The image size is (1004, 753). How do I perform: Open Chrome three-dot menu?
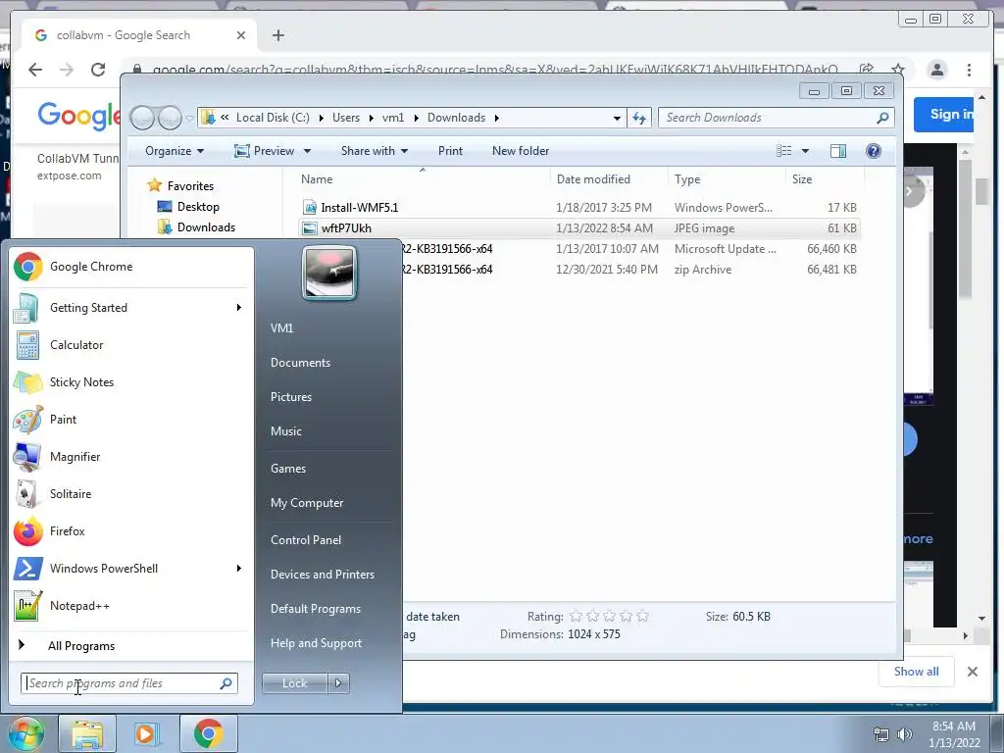click(x=969, y=70)
